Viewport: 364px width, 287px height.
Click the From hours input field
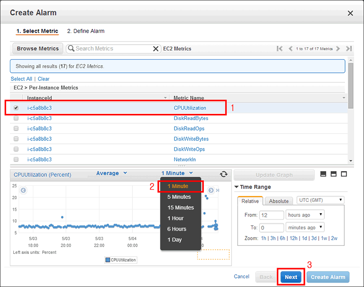pyautogui.click(x=271, y=215)
